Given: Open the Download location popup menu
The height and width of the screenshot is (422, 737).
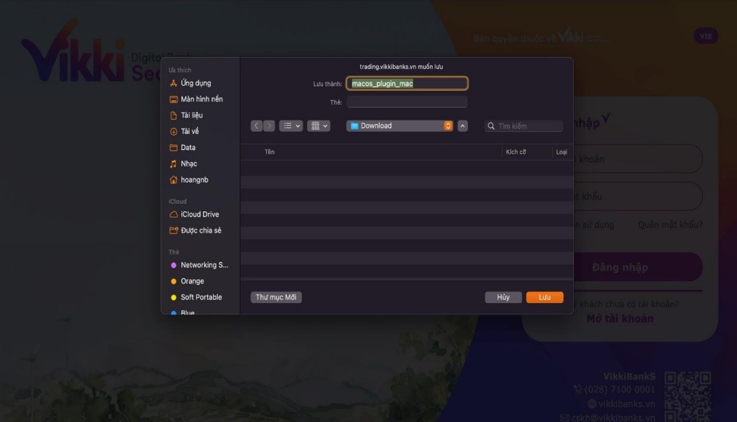Looking at the screenshot, I should click(400, 126).
